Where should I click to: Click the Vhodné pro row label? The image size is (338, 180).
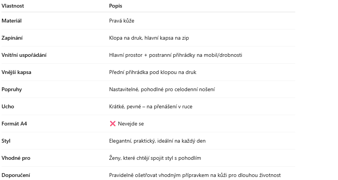coord(16,158)
